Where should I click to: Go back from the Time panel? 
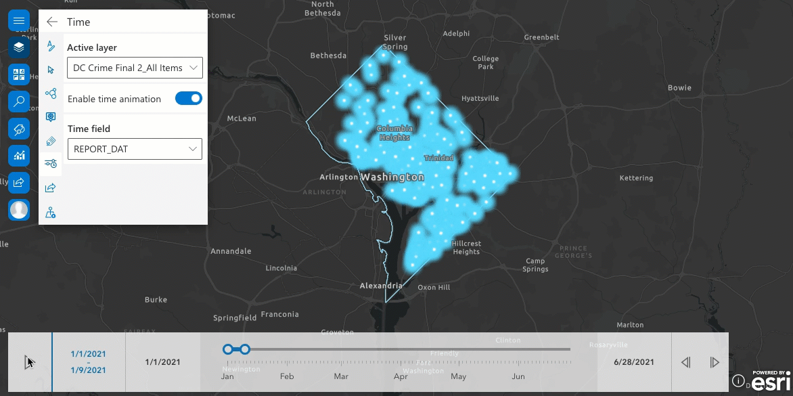click(x=52, y=22)
